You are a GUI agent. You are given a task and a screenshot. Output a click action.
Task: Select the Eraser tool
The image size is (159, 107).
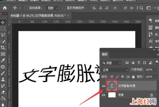tap(3, 92)
